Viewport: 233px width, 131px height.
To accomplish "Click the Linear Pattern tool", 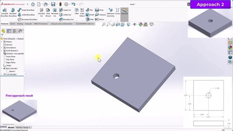I will pos(82,12).
